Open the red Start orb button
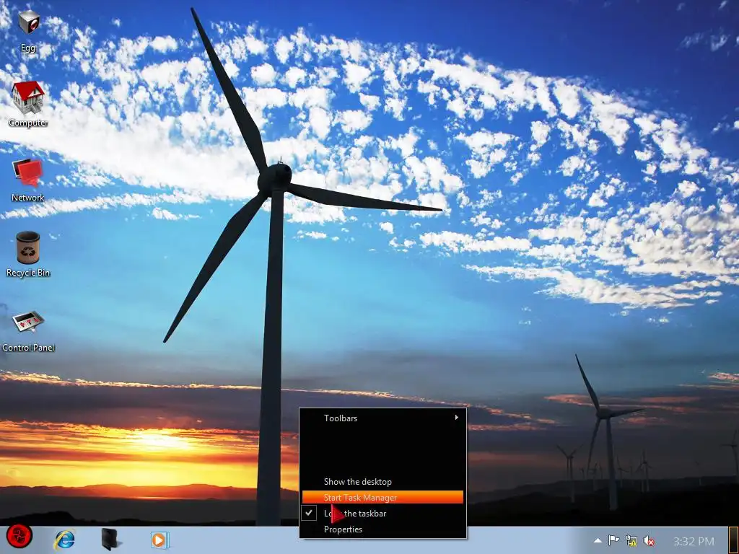 (x=19, y=536)
